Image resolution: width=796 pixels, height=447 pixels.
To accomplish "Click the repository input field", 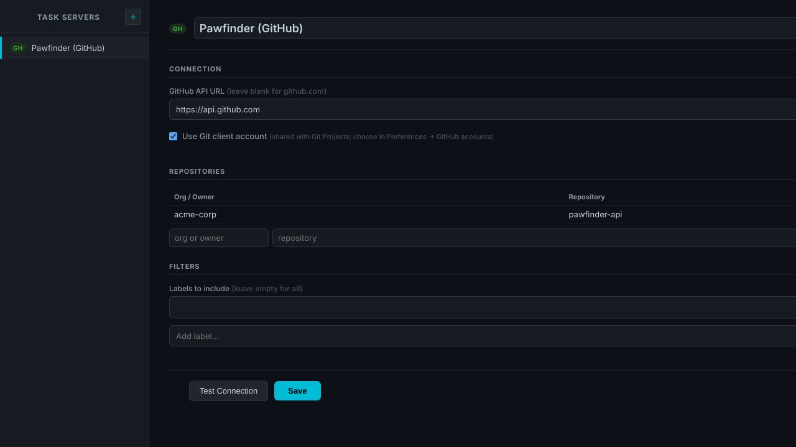I will click(x=534, y=238).
